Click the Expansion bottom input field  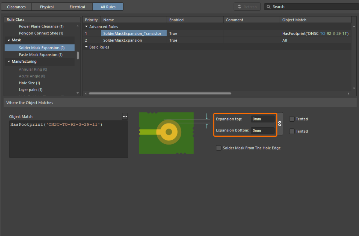point(262,131)
